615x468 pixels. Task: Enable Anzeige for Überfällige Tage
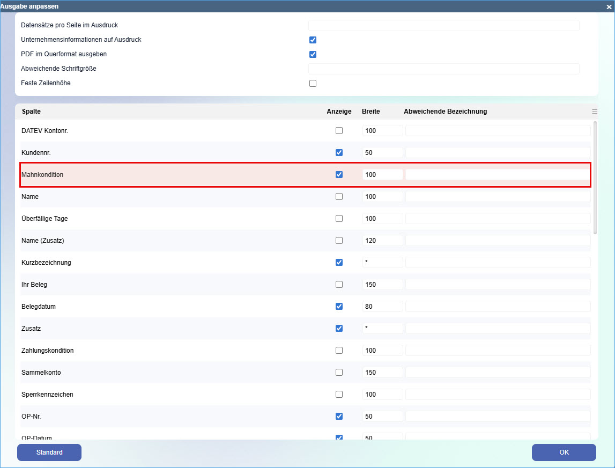click(339, 218)
